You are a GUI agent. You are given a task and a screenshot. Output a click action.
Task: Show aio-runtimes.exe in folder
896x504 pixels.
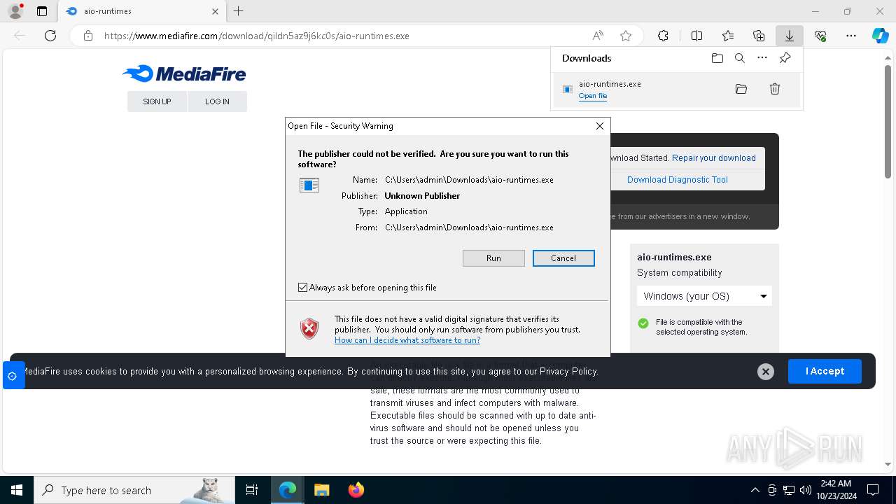741,89
